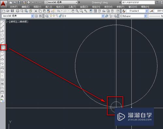
Task: Click the Cut scissors icon
Action: [x=36, y=11]
